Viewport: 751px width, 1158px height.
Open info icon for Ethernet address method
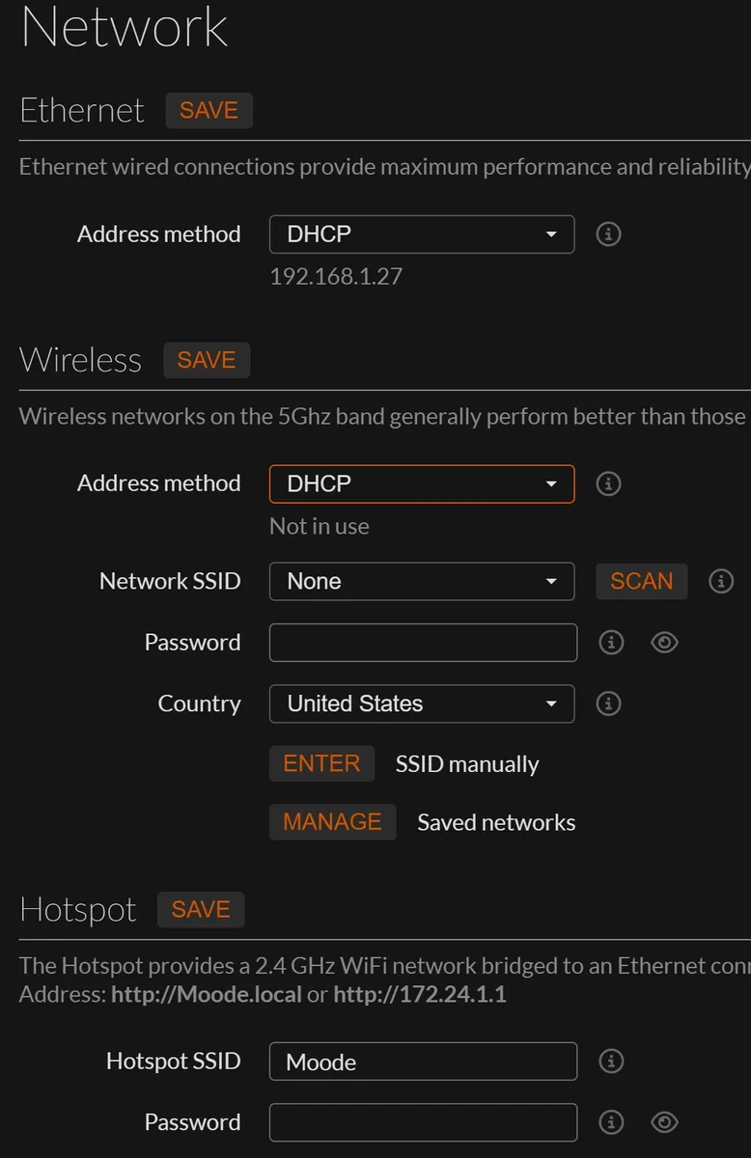pyautogui.click(x=608, y=234)
